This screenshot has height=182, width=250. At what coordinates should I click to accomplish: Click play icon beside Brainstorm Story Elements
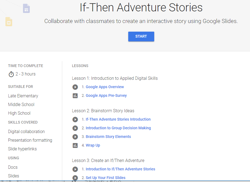[x=75, y=137]
